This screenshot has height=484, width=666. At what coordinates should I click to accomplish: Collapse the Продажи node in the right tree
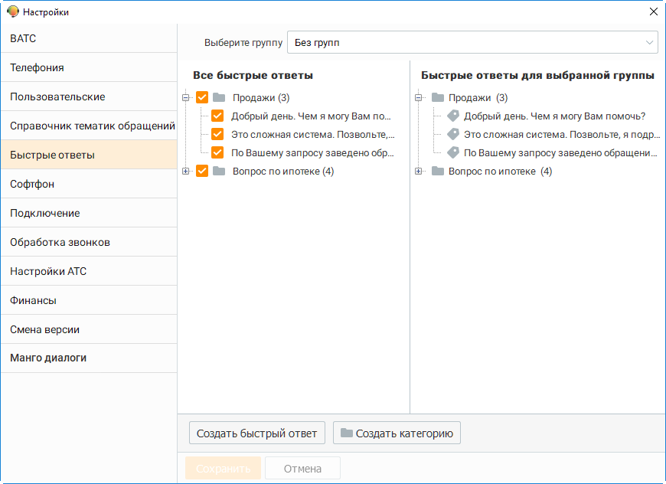point(419,98)
